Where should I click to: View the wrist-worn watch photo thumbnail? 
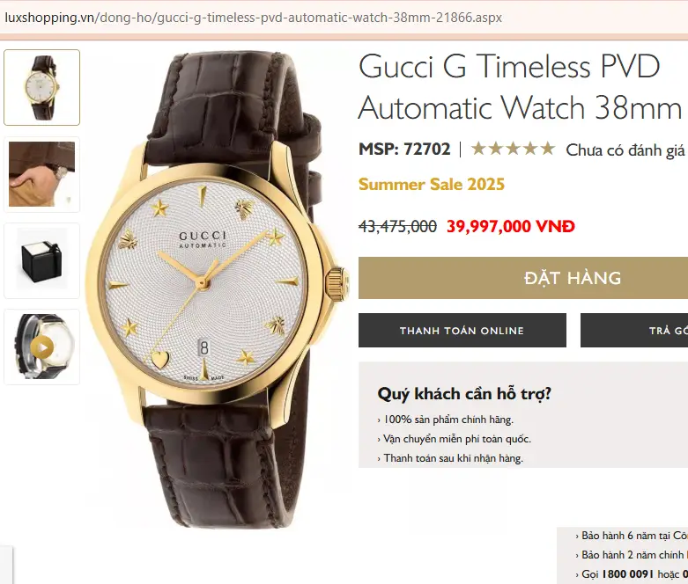pos(42,174)
